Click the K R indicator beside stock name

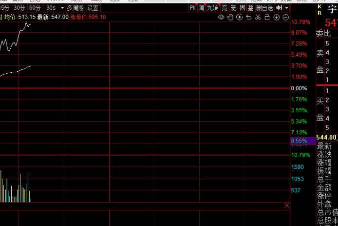tap(319, 10)
